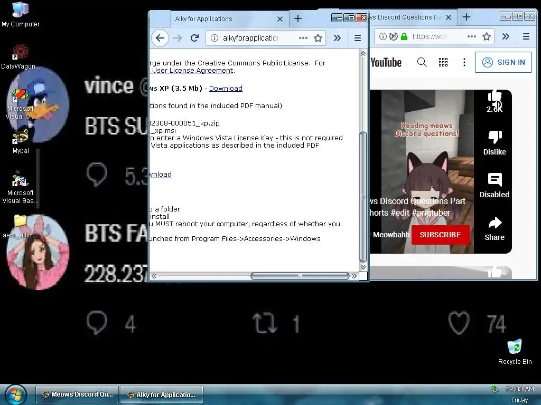541x405 pixels.
Task: Open the Recycle Bin
Action: [515, 352]
